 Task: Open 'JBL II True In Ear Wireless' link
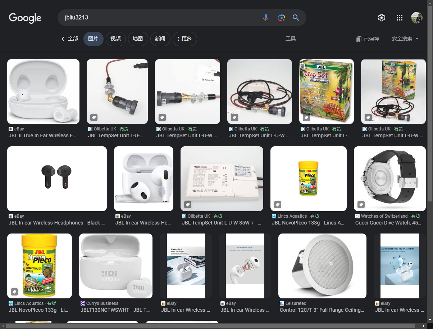click(43, 136)
